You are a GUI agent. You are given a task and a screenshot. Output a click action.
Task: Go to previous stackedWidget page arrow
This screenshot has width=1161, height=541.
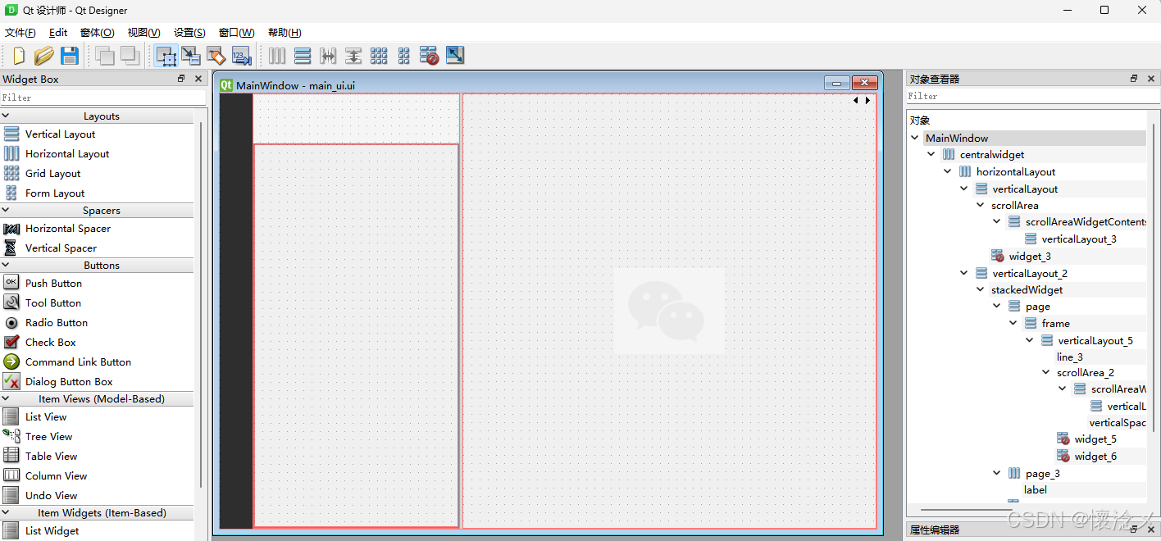(x=856, y=100)
